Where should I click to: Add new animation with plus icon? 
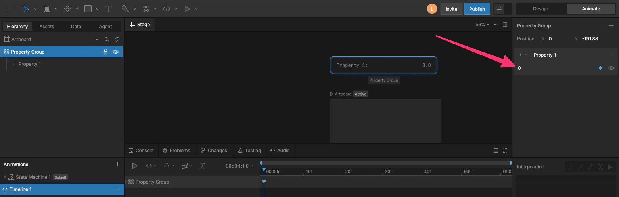[x=117, y=164]
